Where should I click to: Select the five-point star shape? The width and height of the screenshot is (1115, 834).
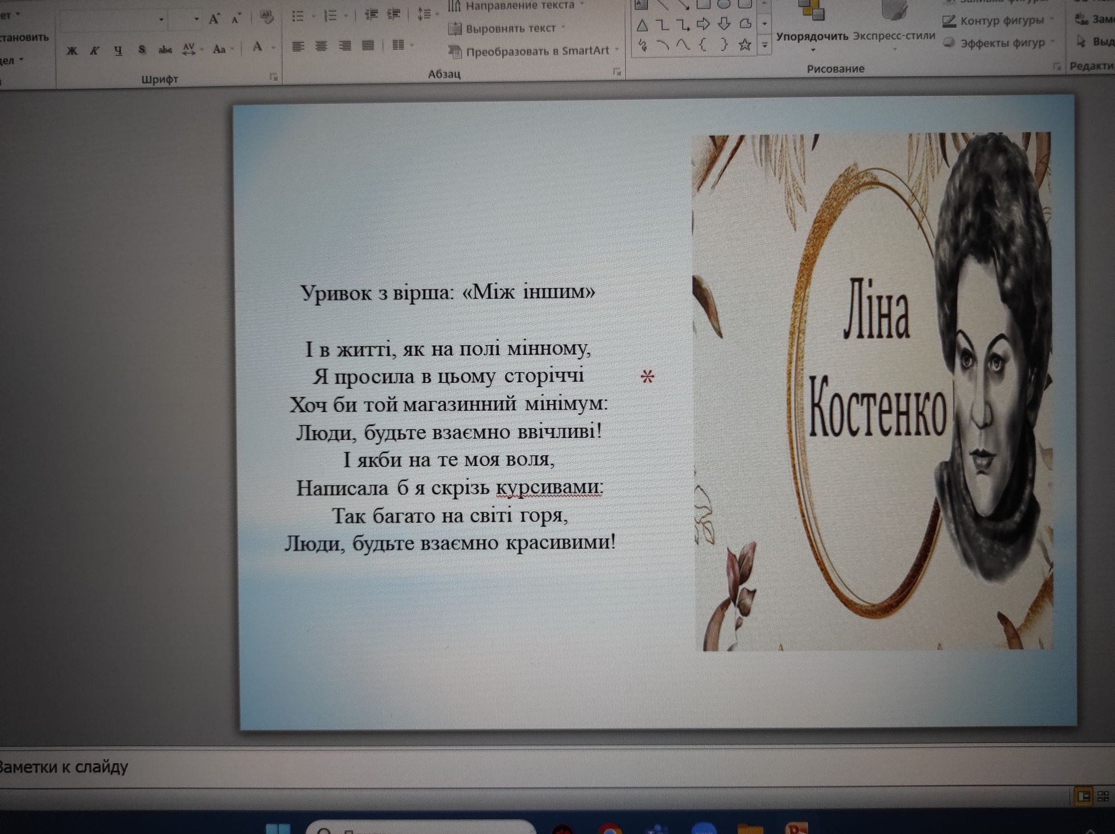(x=745, y=45)
